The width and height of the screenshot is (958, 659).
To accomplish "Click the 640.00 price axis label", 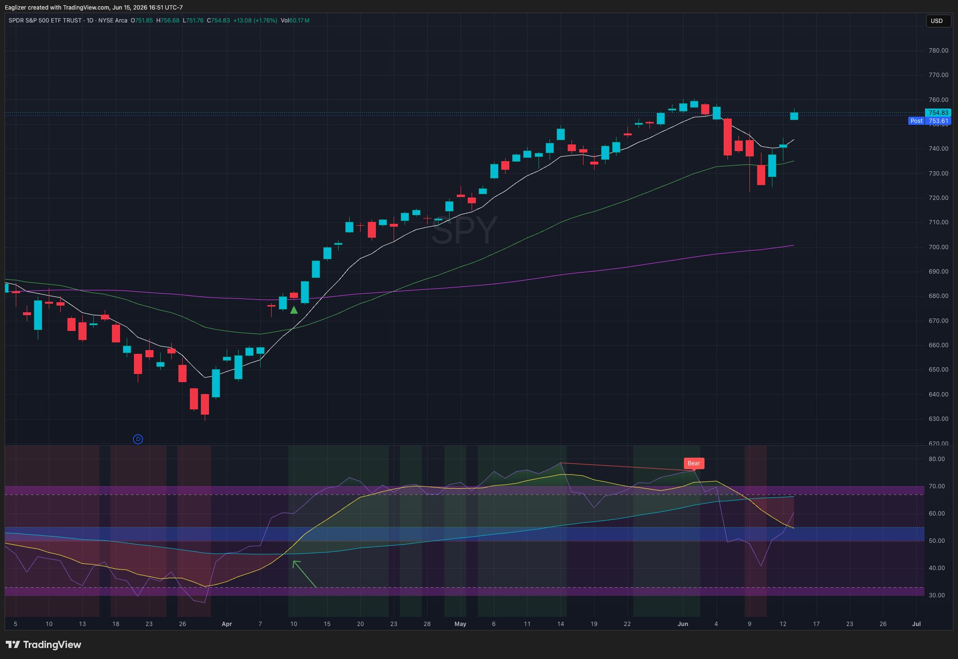I will pos(938,394).
